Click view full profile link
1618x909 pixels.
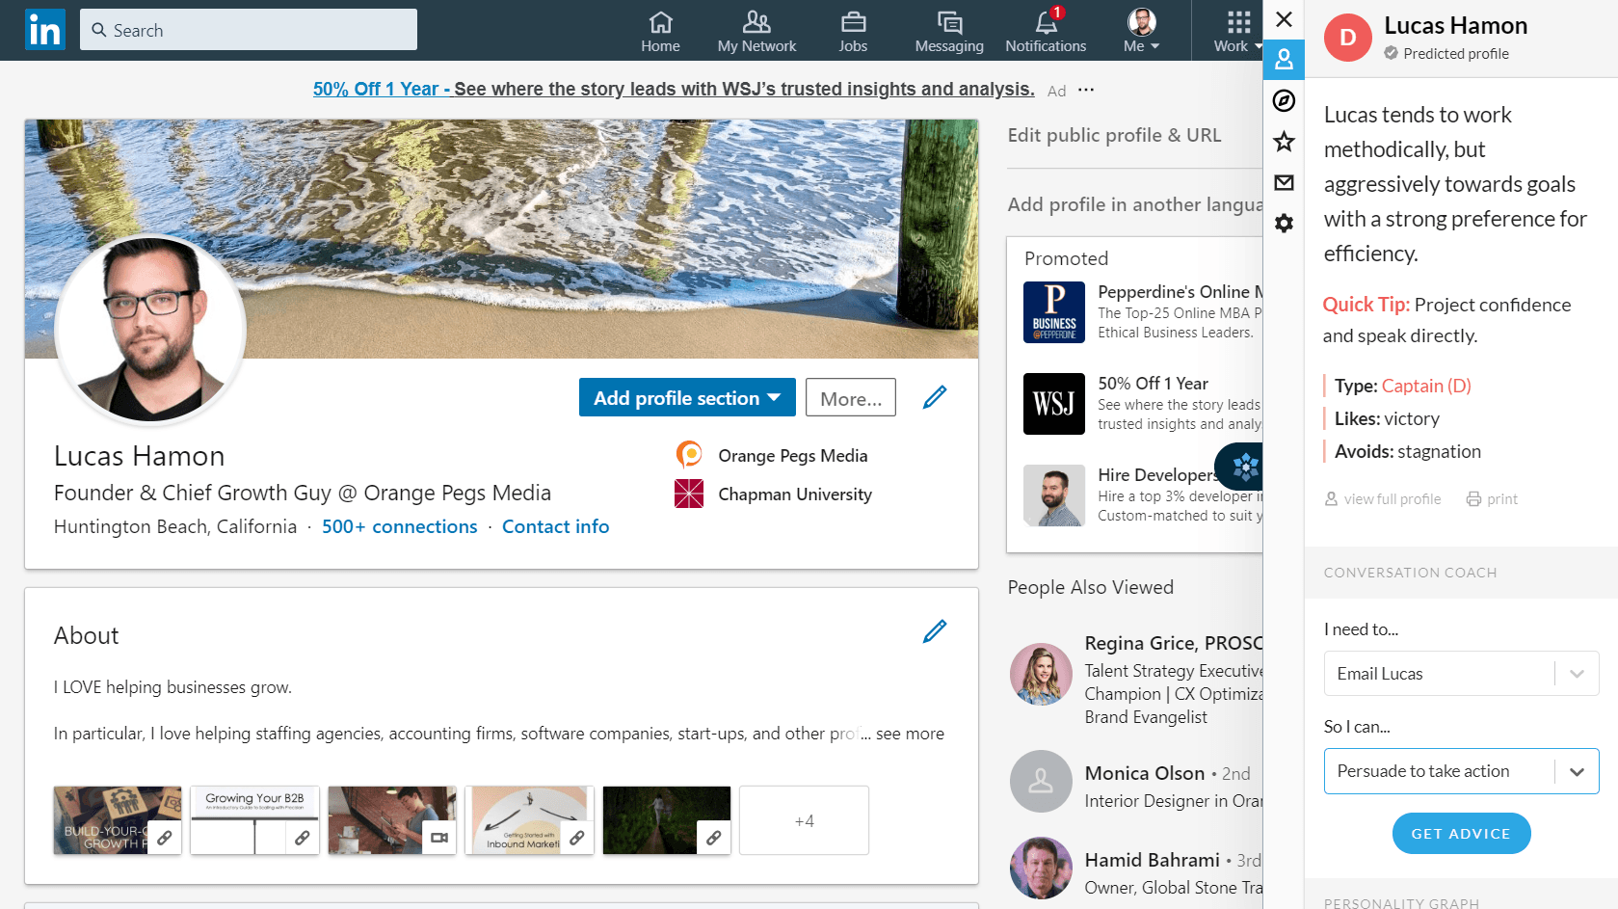click(x=1383, y=499)
